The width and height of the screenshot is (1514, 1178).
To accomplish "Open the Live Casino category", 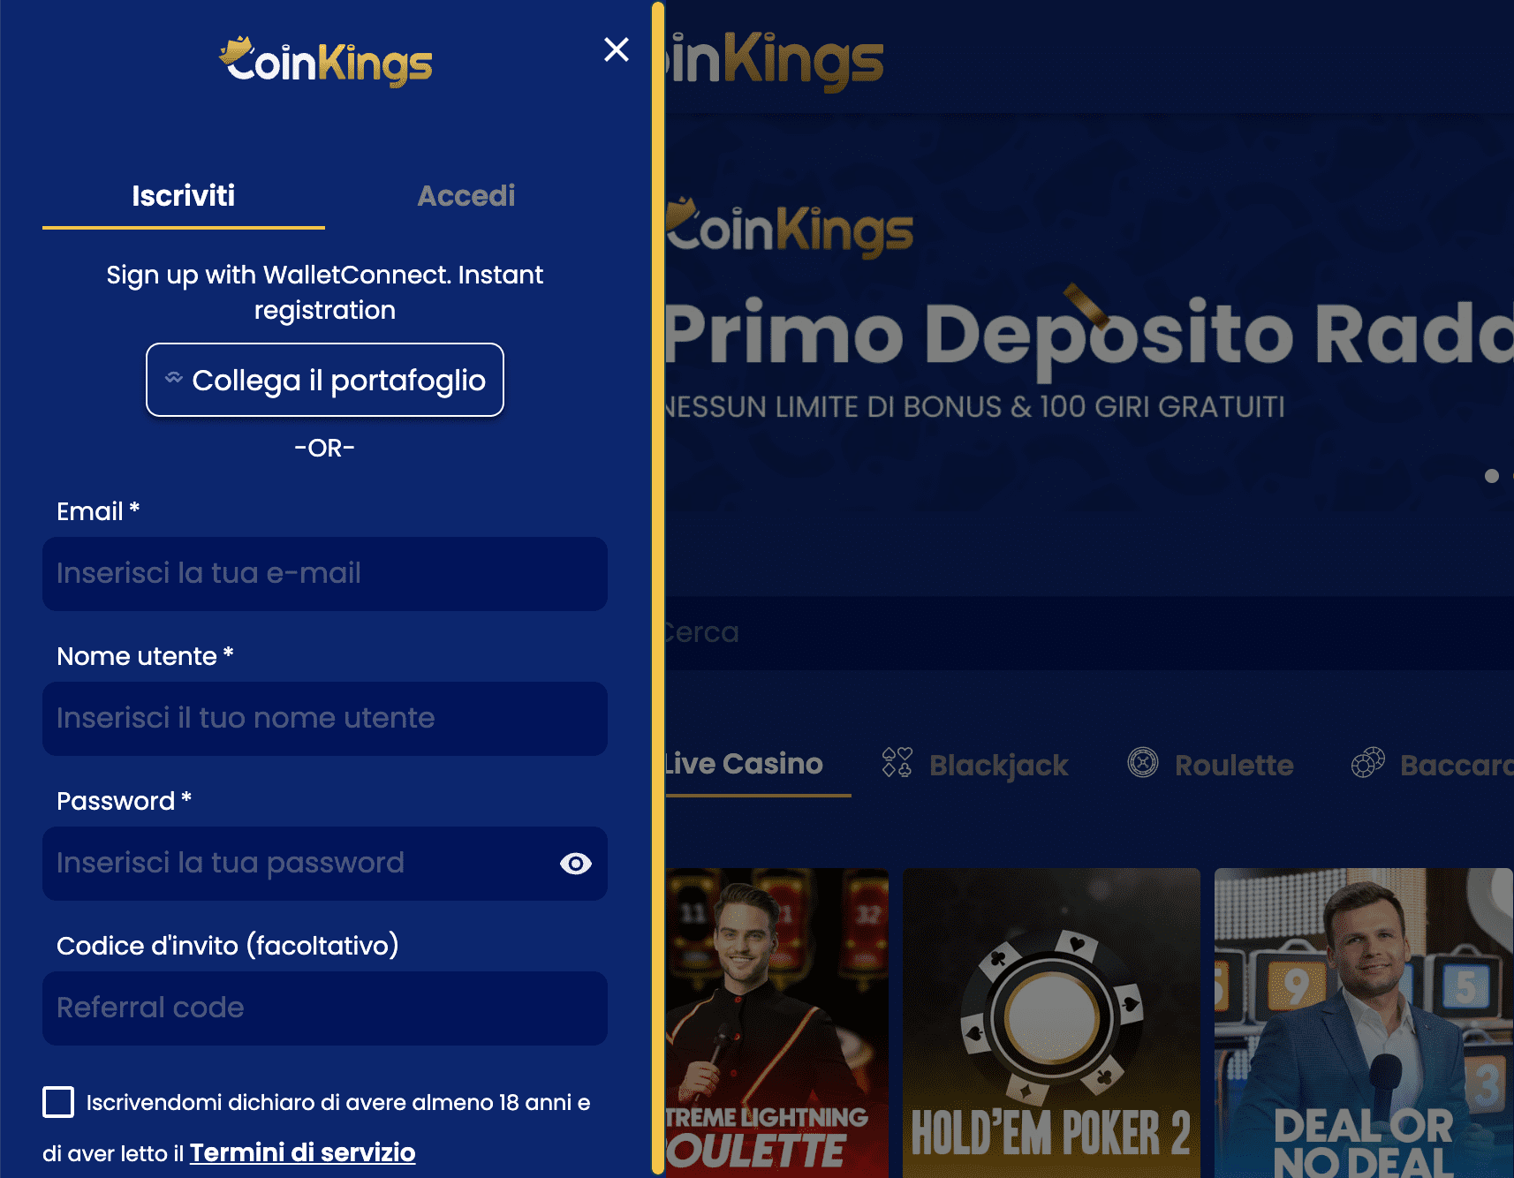I will [742, 763].
